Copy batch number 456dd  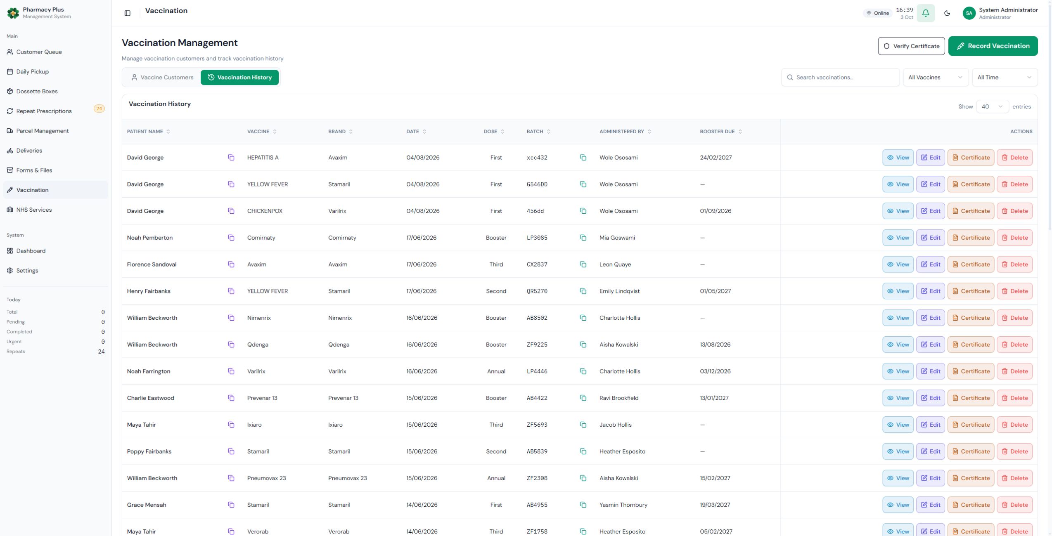(583, 211)
